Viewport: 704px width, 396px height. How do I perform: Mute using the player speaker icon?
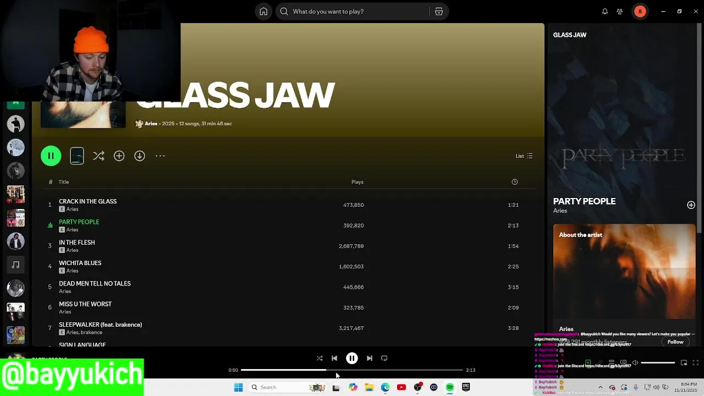[635, 362]
